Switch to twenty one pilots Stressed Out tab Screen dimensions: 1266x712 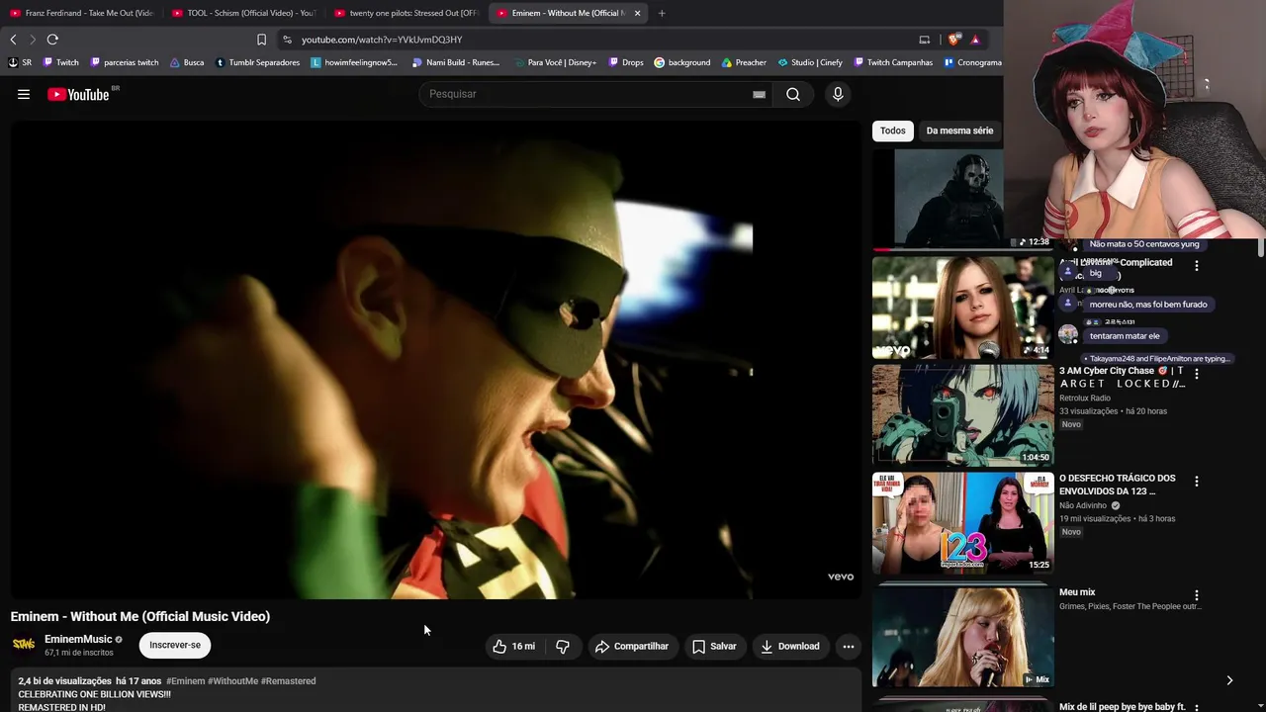click(x=407, y=13)
